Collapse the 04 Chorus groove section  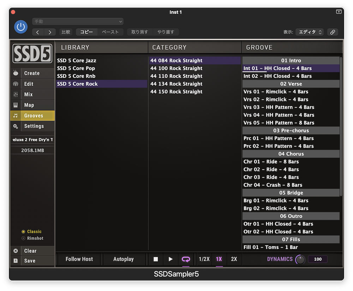pyautogui.click(x=291, y=154)
